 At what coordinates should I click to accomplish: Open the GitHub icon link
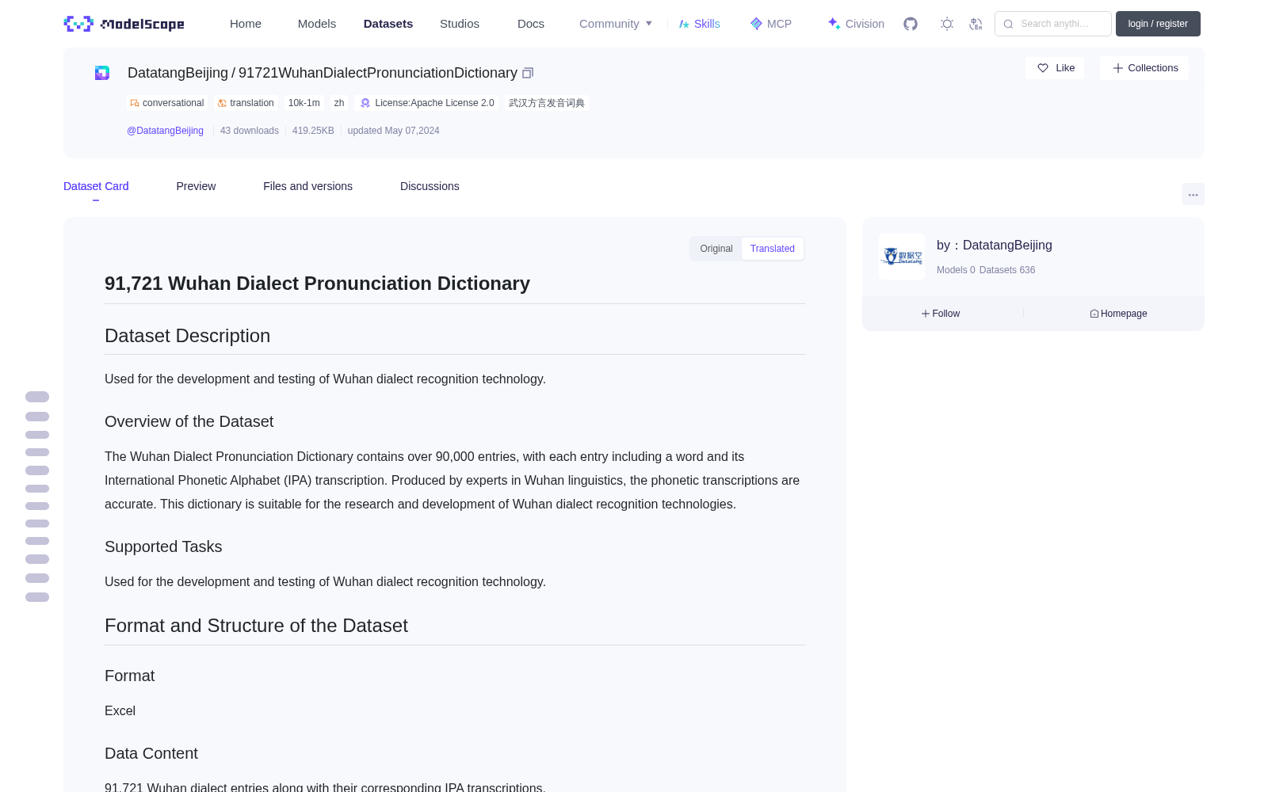911,24
